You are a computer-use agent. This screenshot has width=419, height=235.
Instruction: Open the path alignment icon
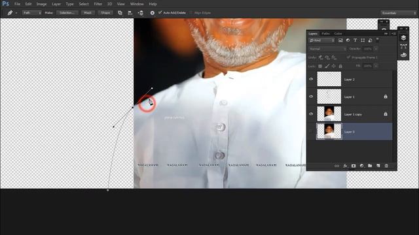click(130, 13)
